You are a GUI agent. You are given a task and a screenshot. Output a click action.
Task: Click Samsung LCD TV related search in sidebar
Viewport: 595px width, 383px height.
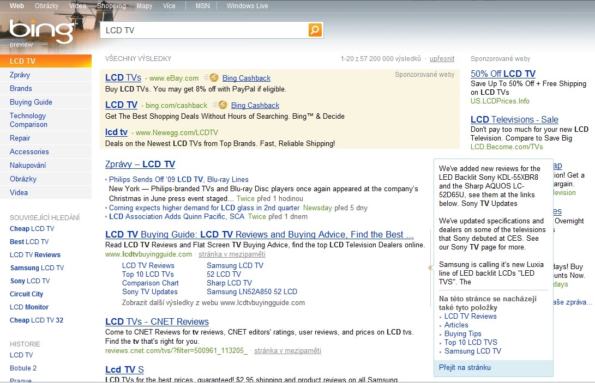coord(37,268)
